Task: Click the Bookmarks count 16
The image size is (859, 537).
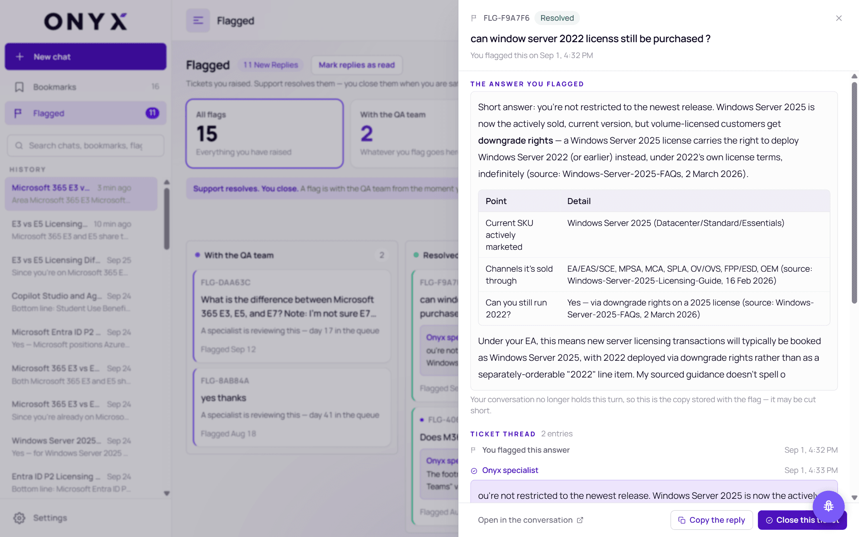Action: click(155, 87)
